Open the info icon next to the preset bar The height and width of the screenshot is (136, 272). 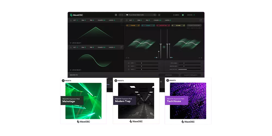coord(159,15)
